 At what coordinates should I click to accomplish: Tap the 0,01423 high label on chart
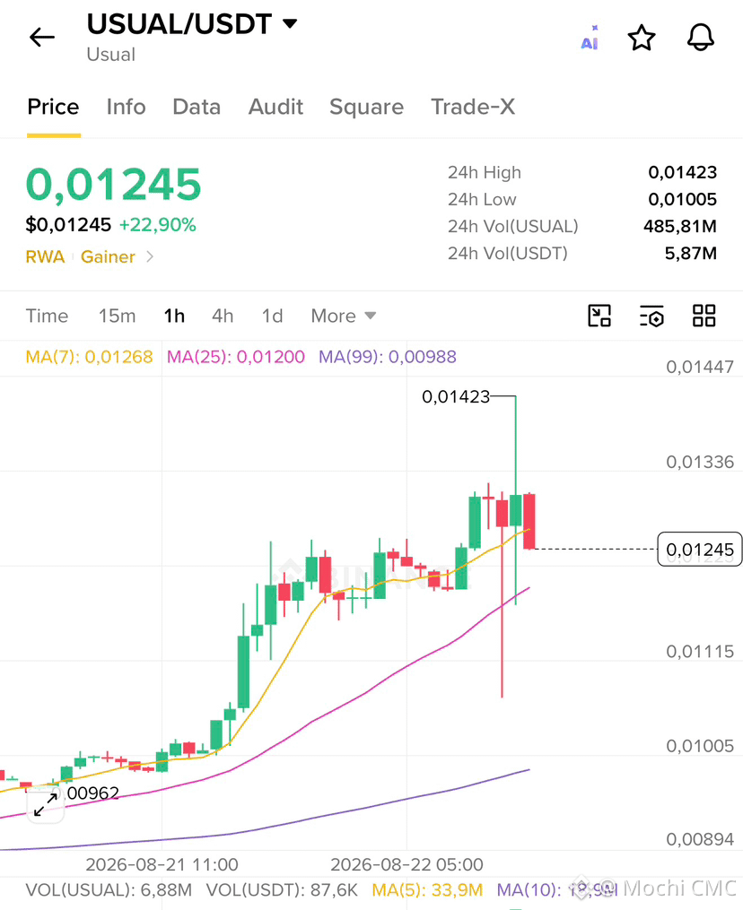coord(456,396)
